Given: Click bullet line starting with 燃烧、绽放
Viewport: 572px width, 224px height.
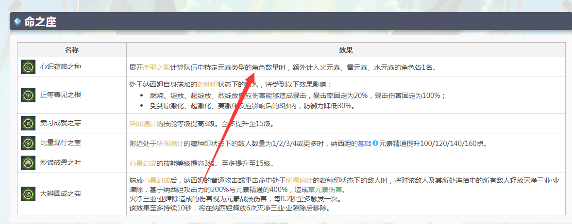Looking at the screenshot, I should pos(298,96).
